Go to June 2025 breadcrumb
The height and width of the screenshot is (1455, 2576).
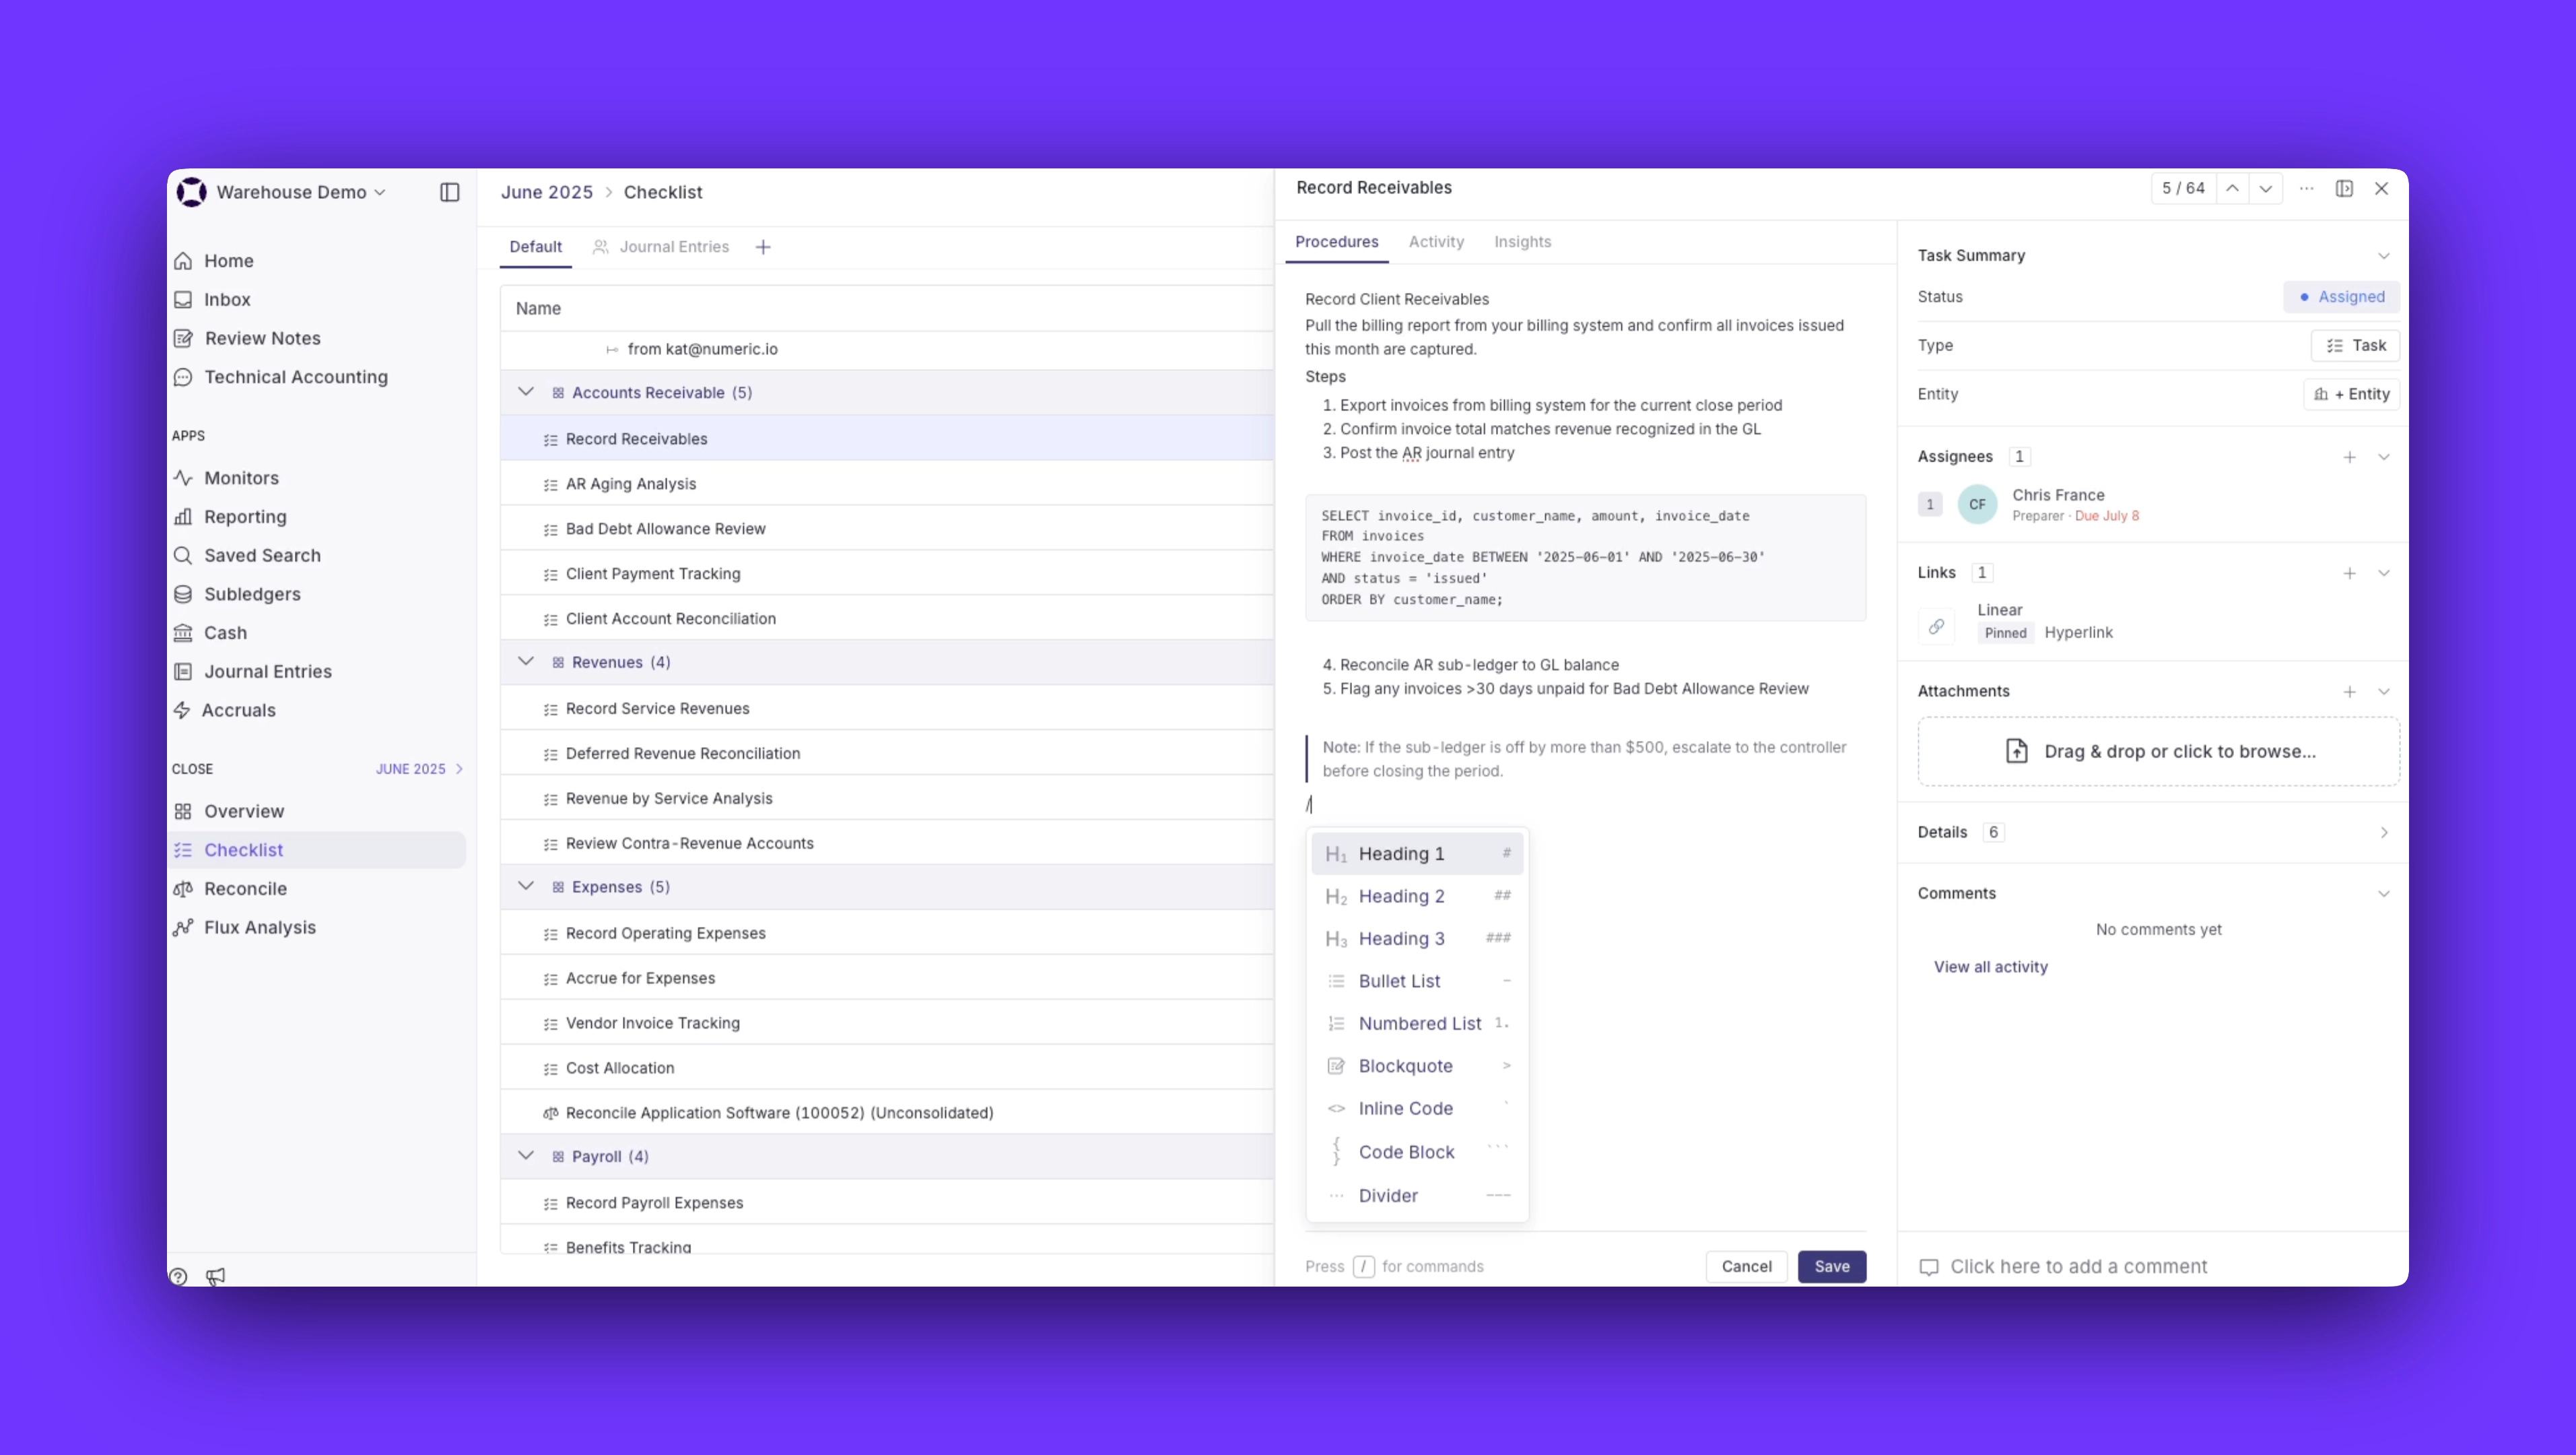(x=547, y=192)
